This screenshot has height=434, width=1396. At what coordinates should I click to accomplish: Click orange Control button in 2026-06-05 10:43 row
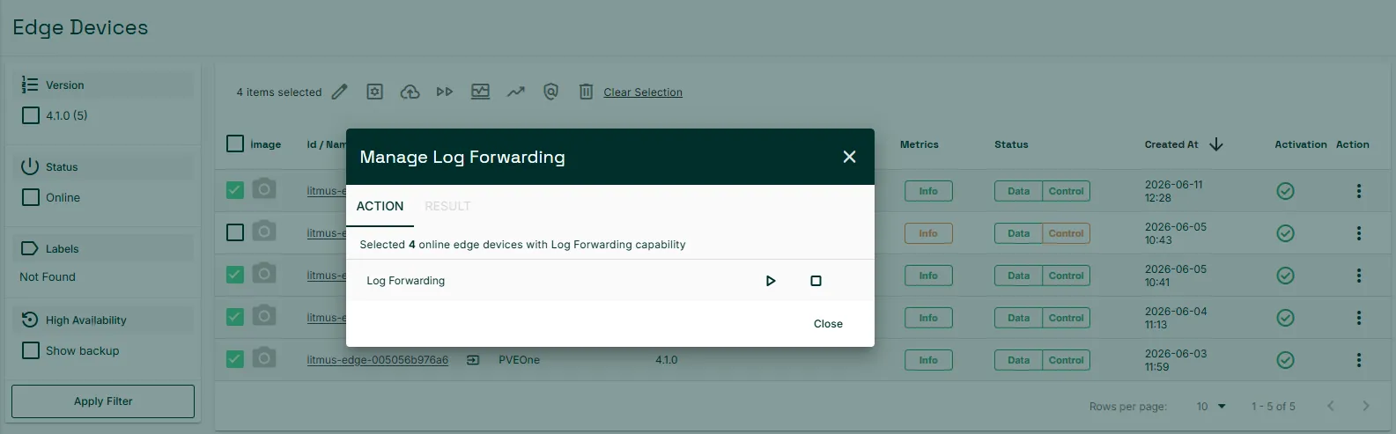click(x=1067, y=233)
